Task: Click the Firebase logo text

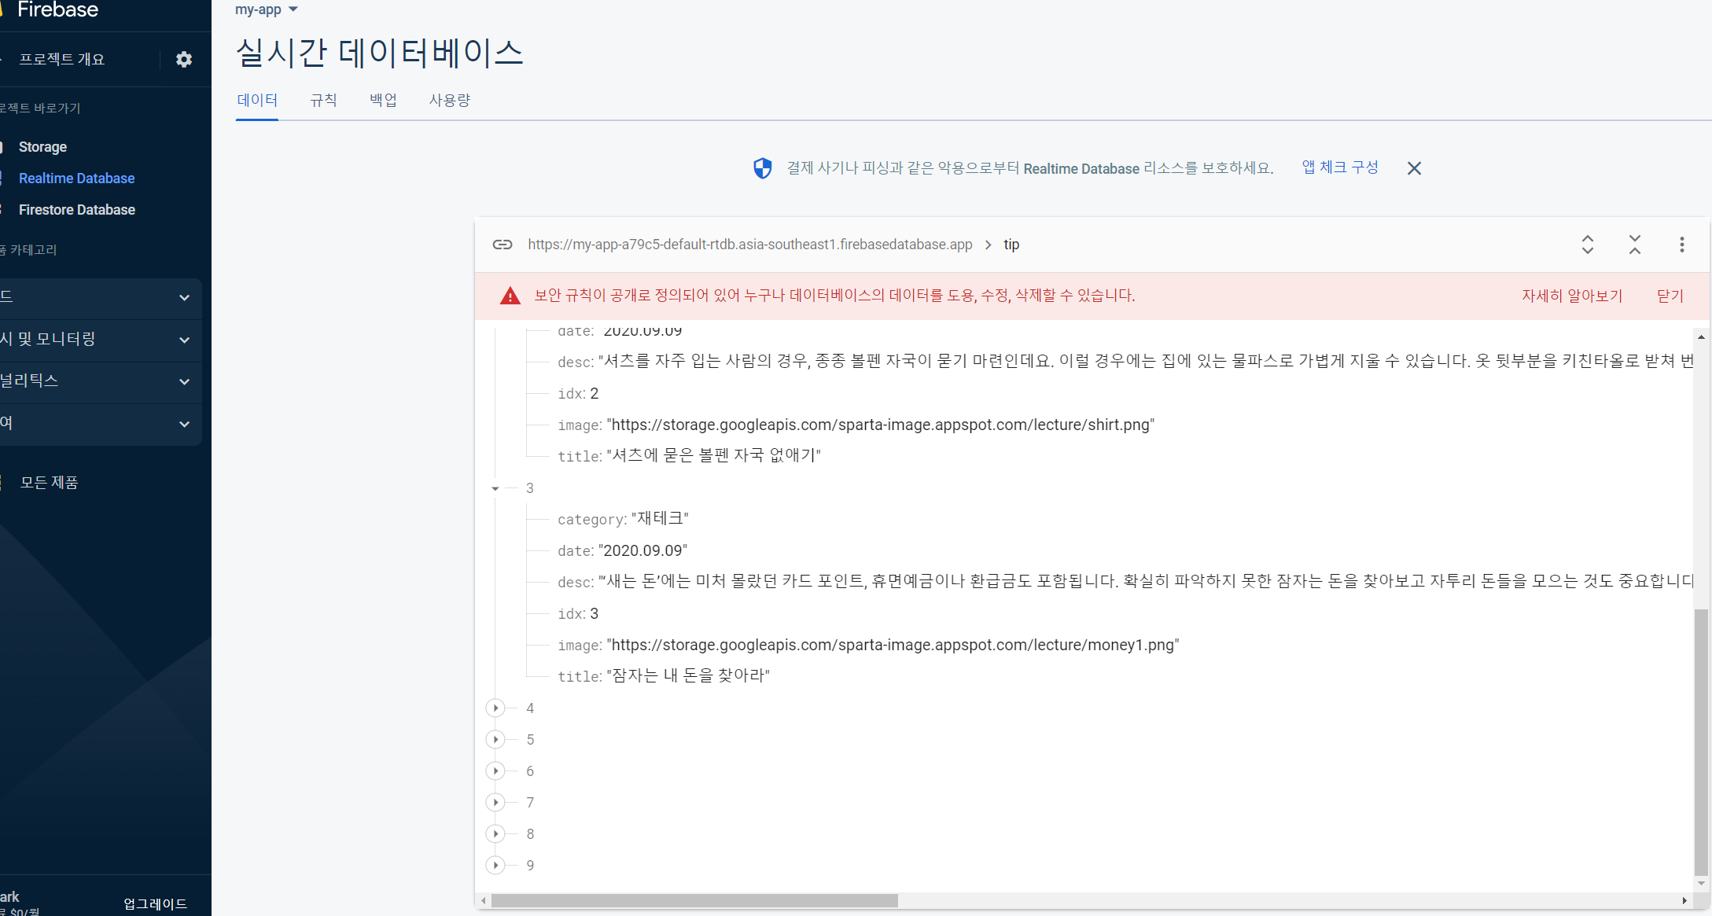Action: 57,9
